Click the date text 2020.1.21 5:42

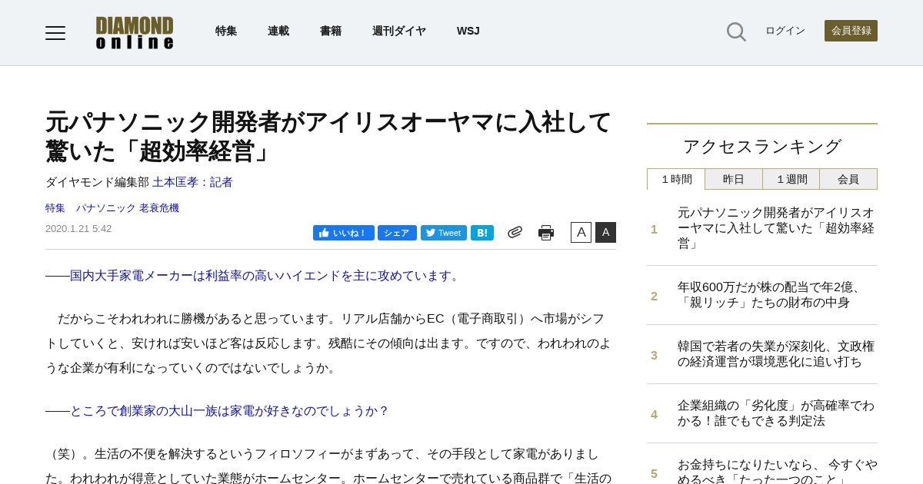point(78,229)
